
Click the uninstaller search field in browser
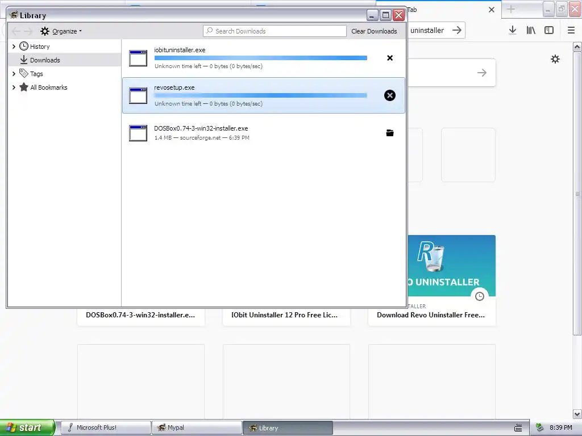point(429,31)
